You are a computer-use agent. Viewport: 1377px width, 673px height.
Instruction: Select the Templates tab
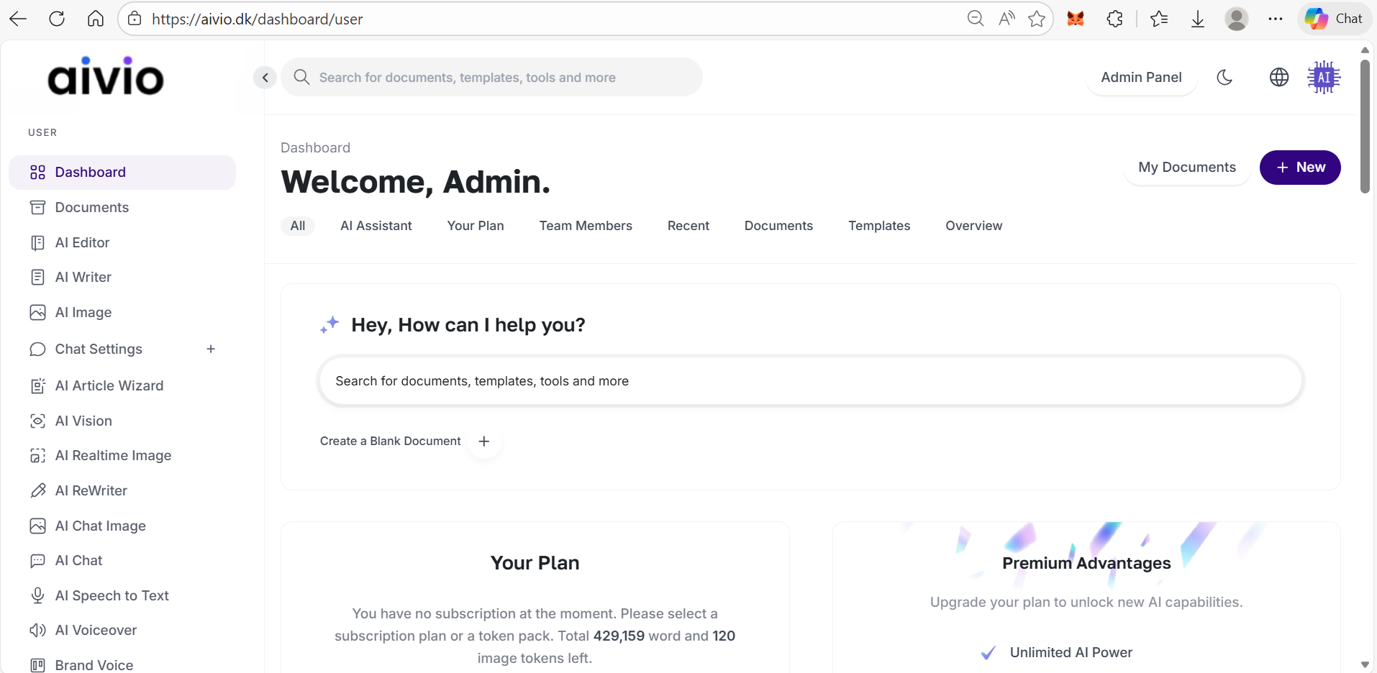pyautogui.click(x=878, y=226)
